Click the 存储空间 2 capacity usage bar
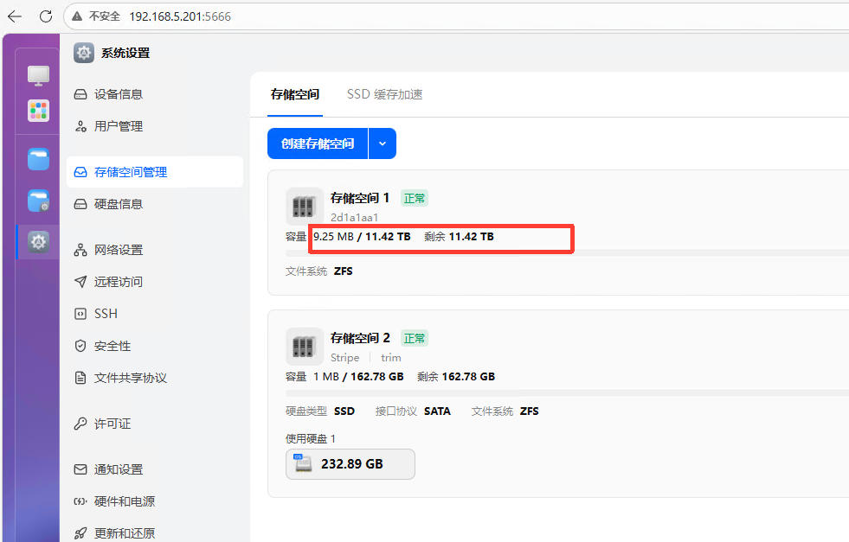The width and height of the screenshot is (849, 542). (567, 393)
